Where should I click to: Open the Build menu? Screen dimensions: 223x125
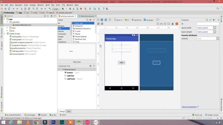pos(48,5)
